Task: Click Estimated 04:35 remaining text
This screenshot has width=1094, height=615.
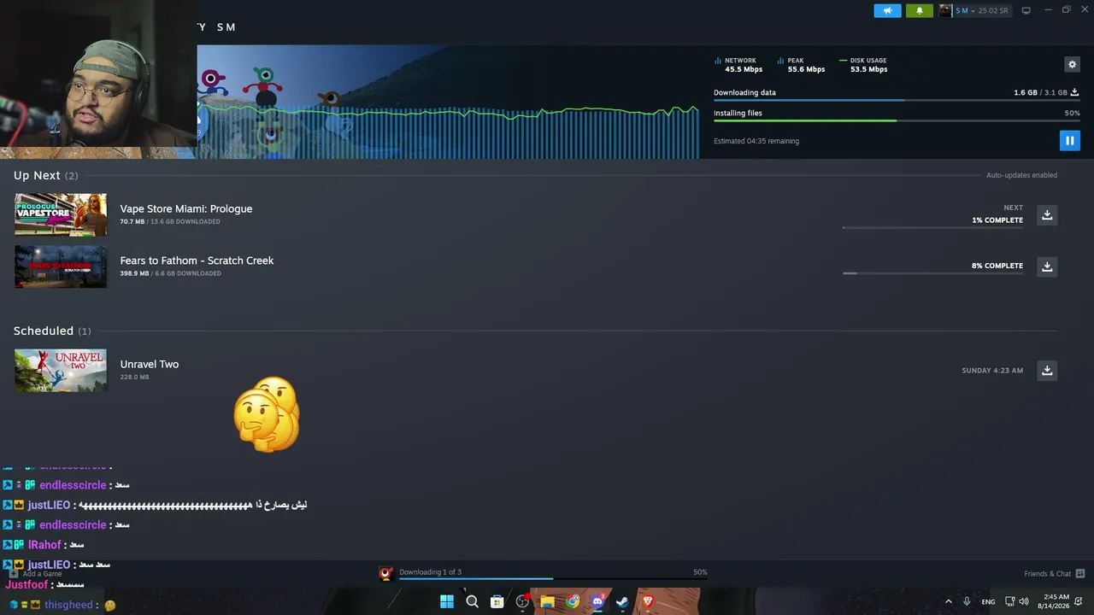Action: coord(756,141)
